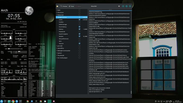
Task: Expand the journald cleaner group
Action: click(x=56, y=46)
